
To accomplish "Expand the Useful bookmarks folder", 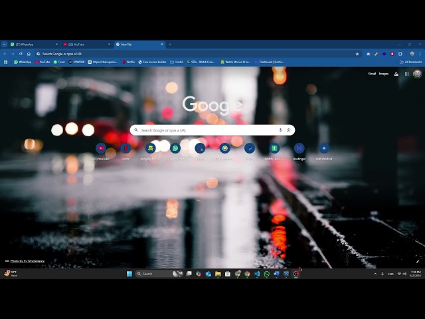I will (176, 62).
